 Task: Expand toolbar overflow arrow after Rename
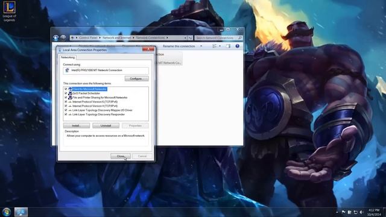(201, 46)
